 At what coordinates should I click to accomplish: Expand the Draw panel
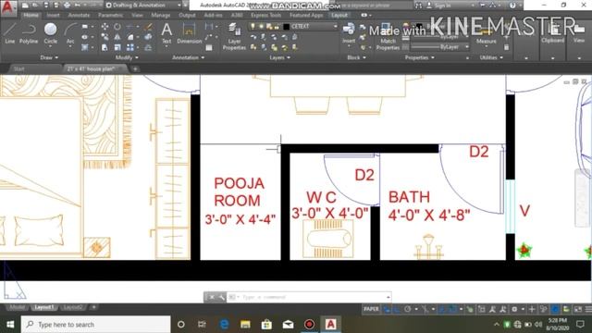(49, 57)
